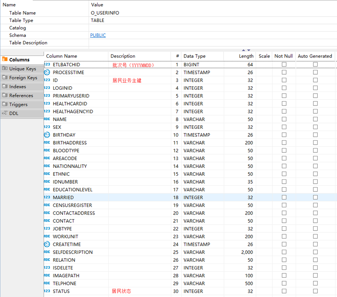Open the PUBLIC schema link
The width and height of the screenshot is (337, 297).
click(98, 35)
